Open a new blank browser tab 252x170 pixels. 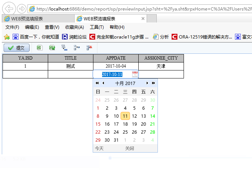(x=152, y=19)
